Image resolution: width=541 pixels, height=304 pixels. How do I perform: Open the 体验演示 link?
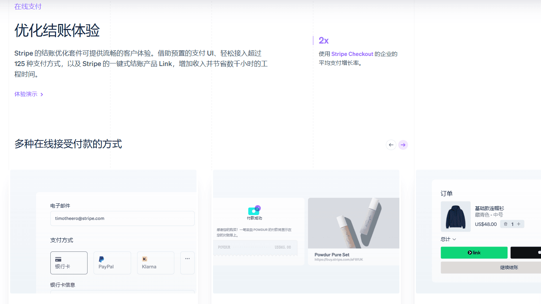click(x=29, y=94)
